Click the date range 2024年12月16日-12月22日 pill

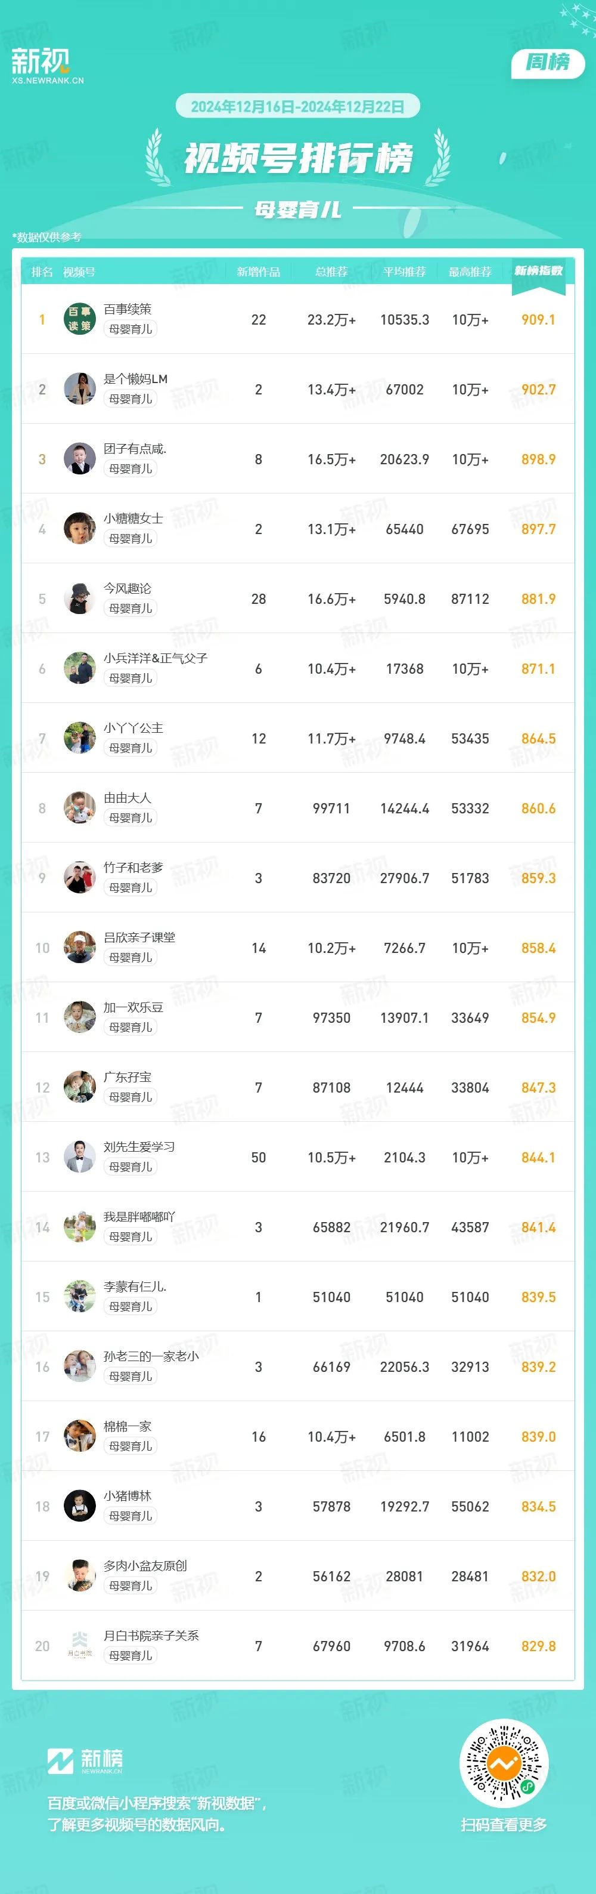click(x=297, y=107)
